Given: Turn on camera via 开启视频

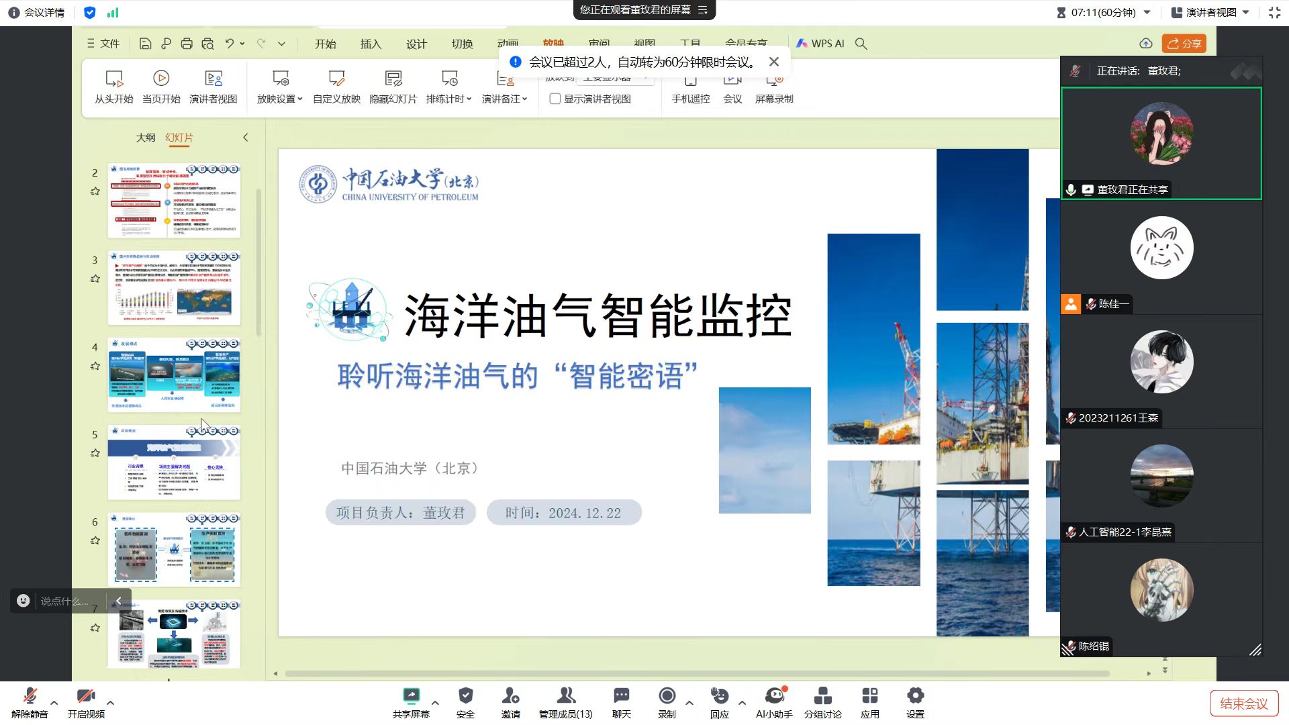Looking at the screenshot, I should point(86,702).
